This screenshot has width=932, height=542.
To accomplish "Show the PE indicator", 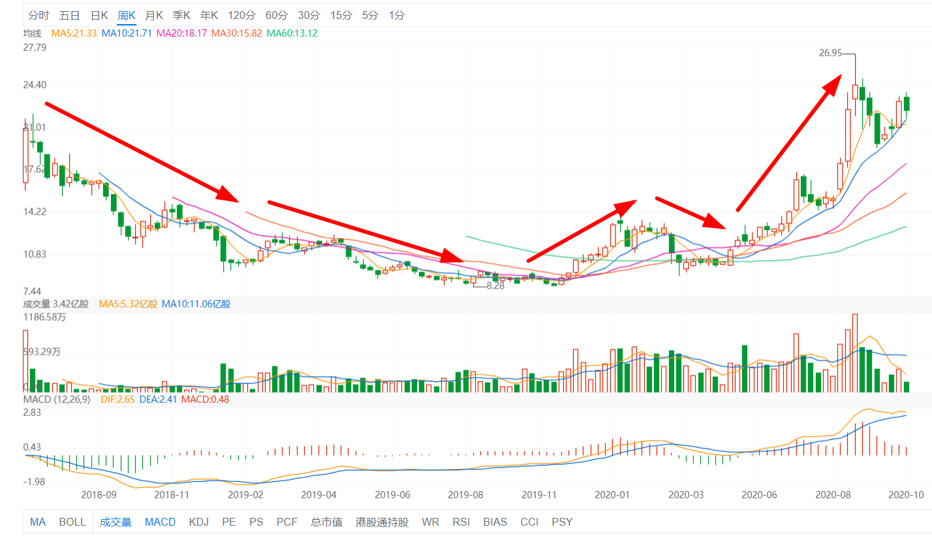I will pyautogui.click(x=229, y=522).
